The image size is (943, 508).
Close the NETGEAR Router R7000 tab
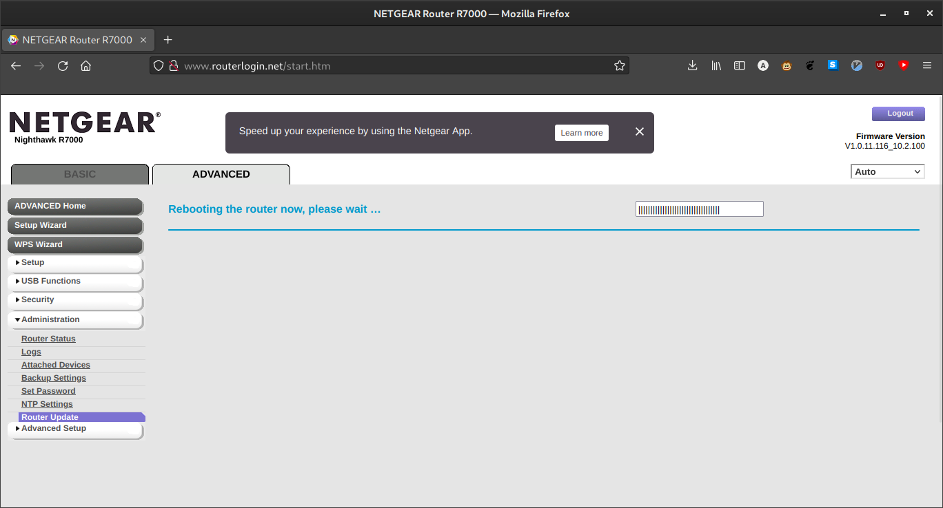pyautogui.click(x=143, y=40)
